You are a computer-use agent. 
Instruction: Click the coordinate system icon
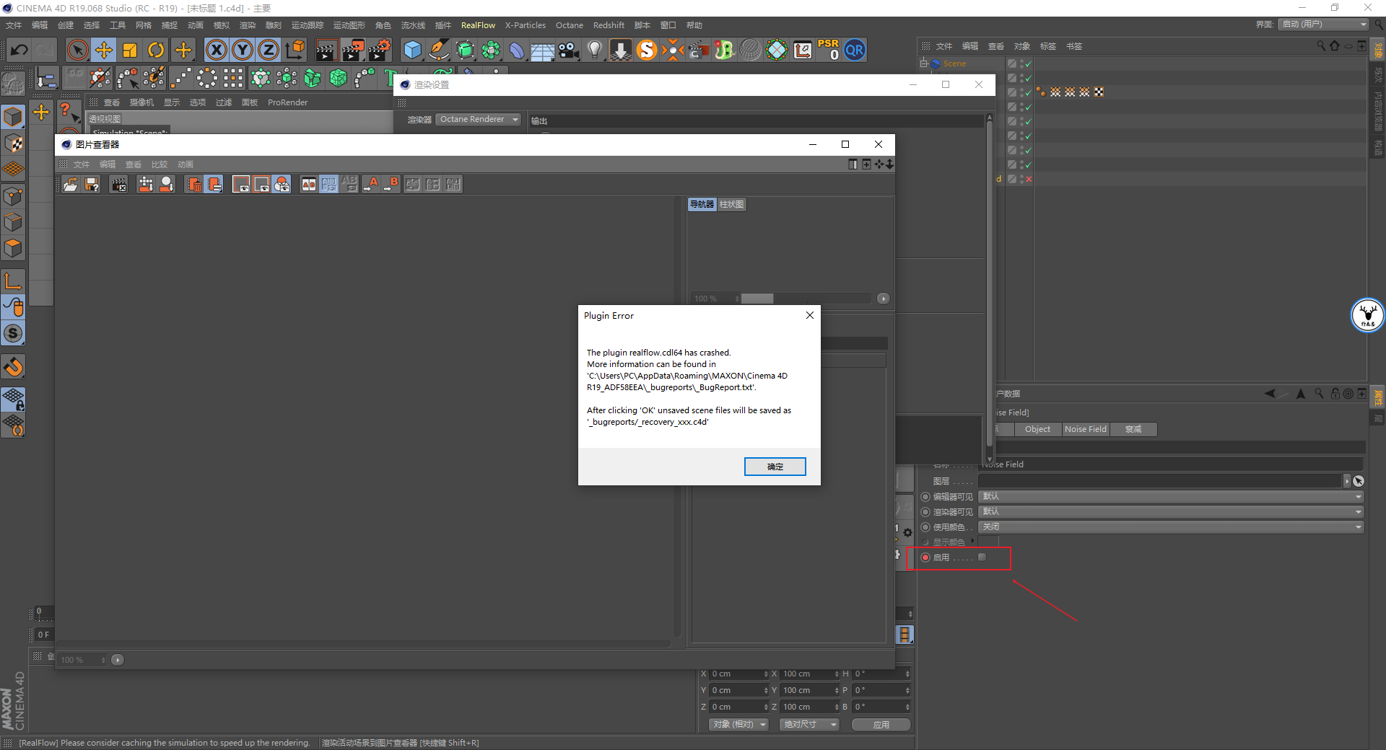295,50
